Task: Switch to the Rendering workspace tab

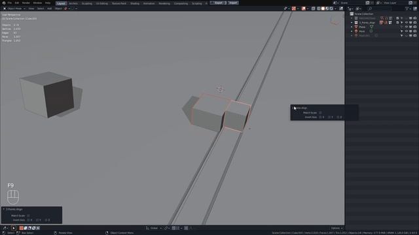Action: (164, 3)
